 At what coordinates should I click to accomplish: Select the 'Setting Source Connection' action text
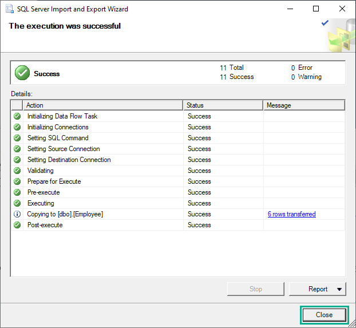[x=64, y=149]
